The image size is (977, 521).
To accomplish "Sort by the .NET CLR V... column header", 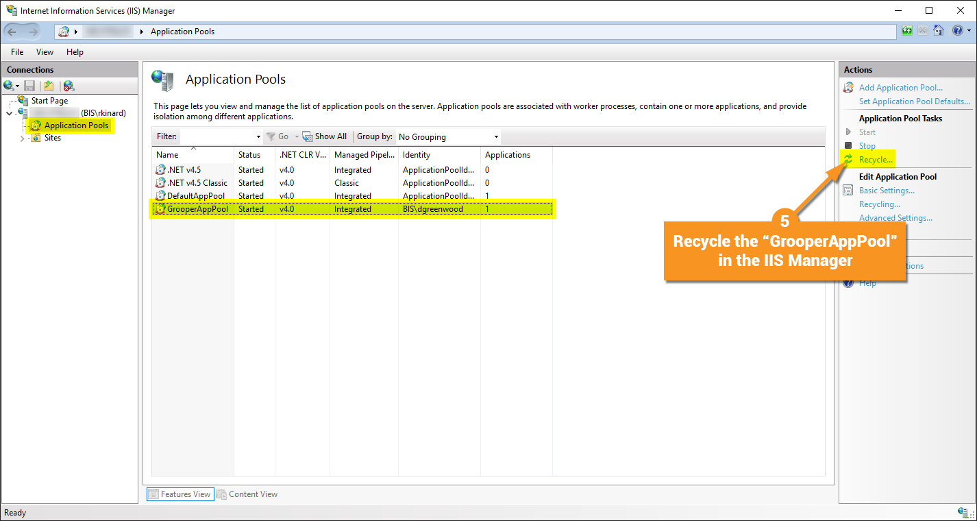I will (302, 154).
